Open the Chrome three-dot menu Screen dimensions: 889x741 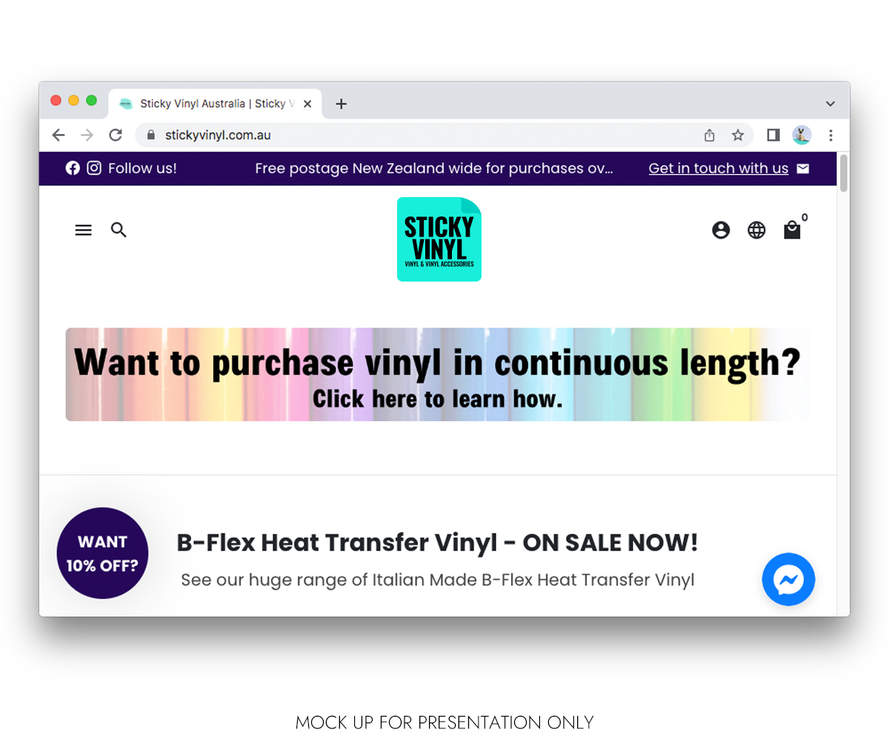[x=830, y=135]
